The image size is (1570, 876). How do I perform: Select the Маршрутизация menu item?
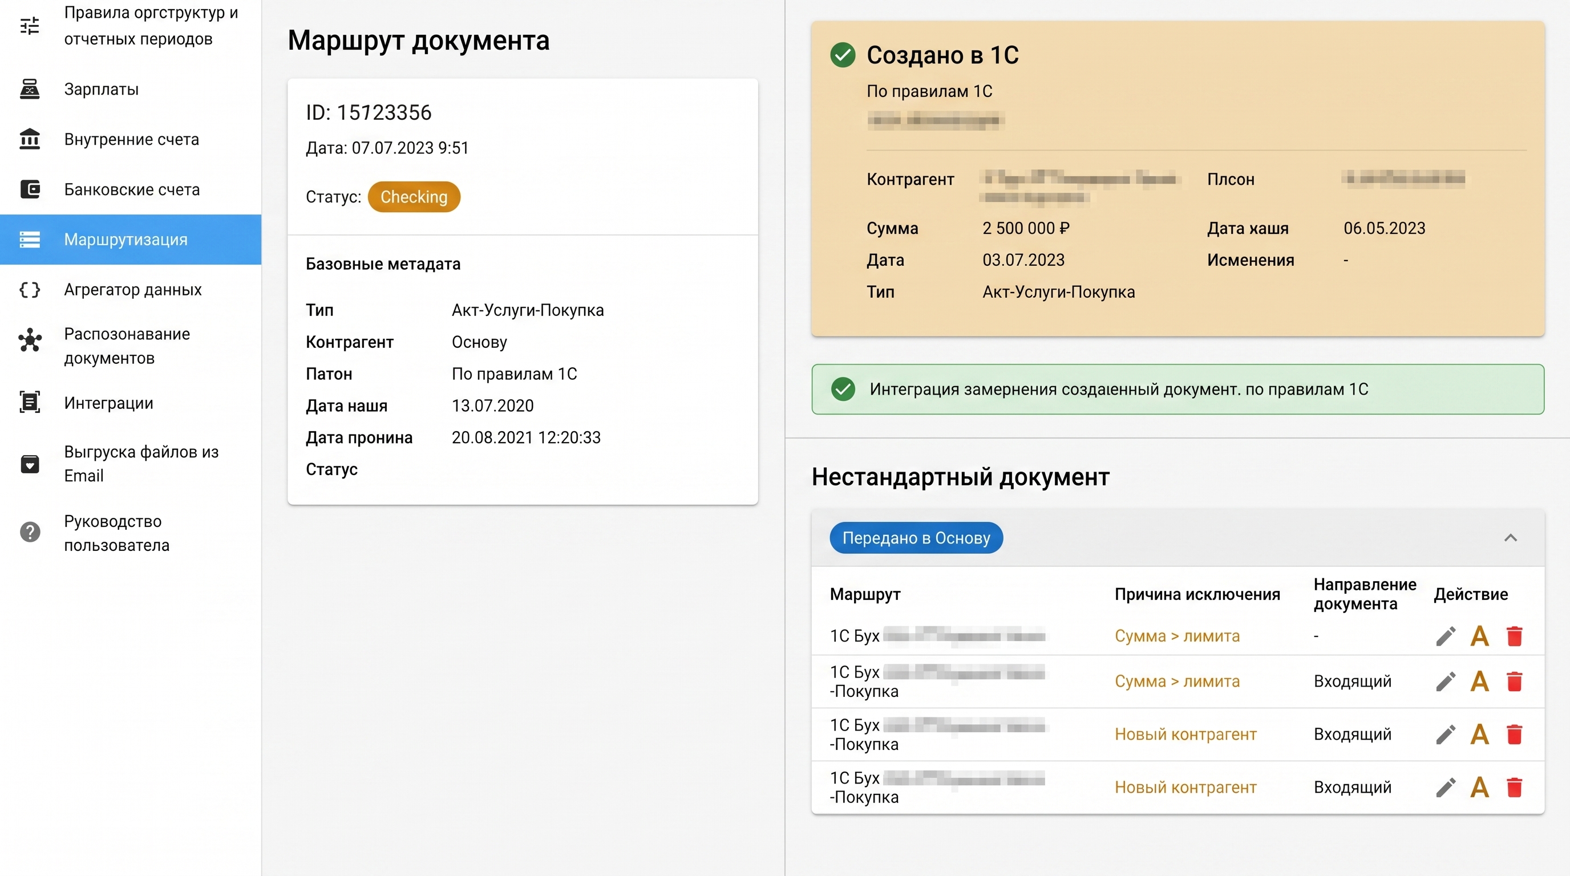point(131,240)
